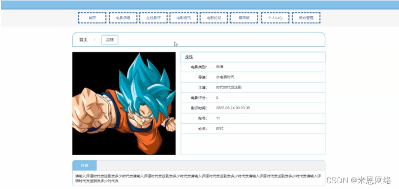Click the 导演 label

(203, 77)
